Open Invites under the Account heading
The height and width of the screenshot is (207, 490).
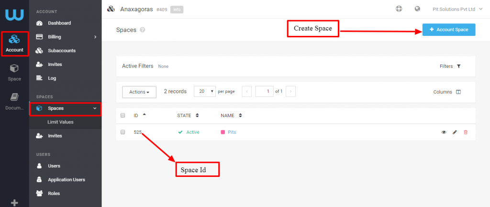point(55,65)
